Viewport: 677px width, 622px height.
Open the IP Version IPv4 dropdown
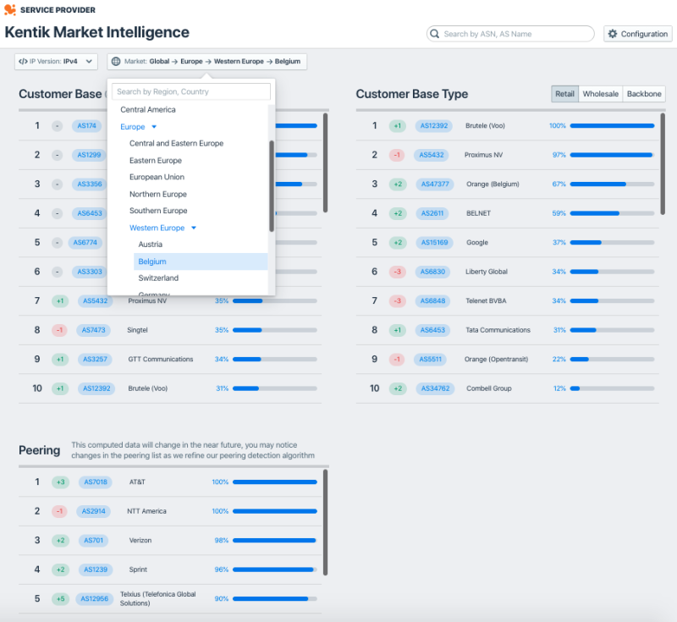[56, 61]
